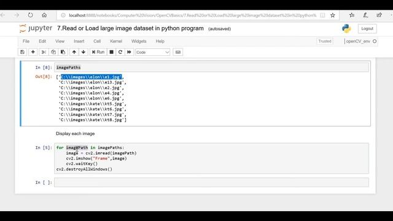The height and width of the screenshot is (221, 393).
Task: Click the kate kt7.jpg path line
Action: click(x=93, y=115)
